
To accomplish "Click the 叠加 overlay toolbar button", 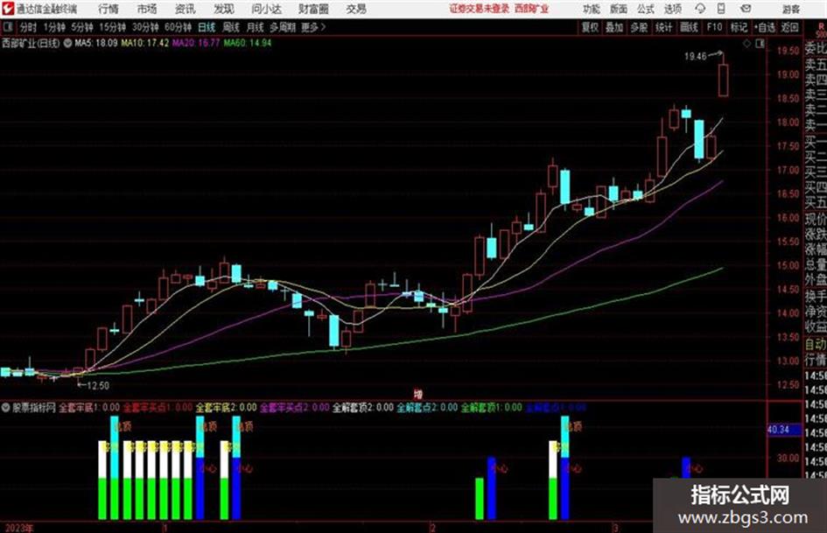I will pos(614,27).
